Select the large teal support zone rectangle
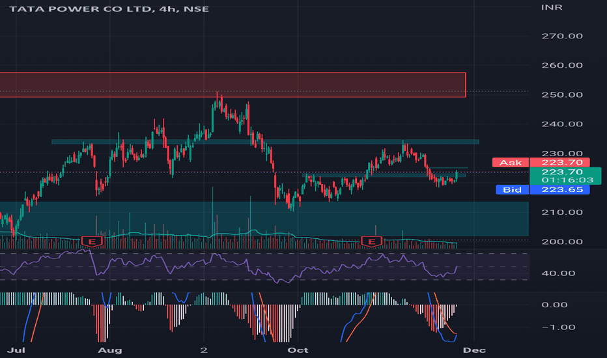 [x=264, y=219]
